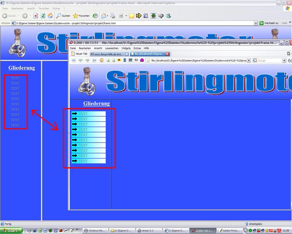Open the Google search engine dropdown in Opera
Image resolution: width=292 pixels, height=234 pixels.
point(284,60)
